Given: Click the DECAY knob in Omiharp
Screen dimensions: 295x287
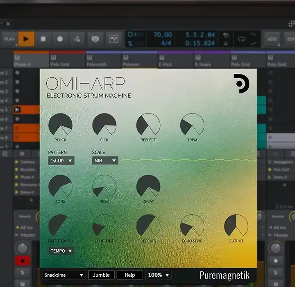Looking at the screenshot, I should point(148,186).
